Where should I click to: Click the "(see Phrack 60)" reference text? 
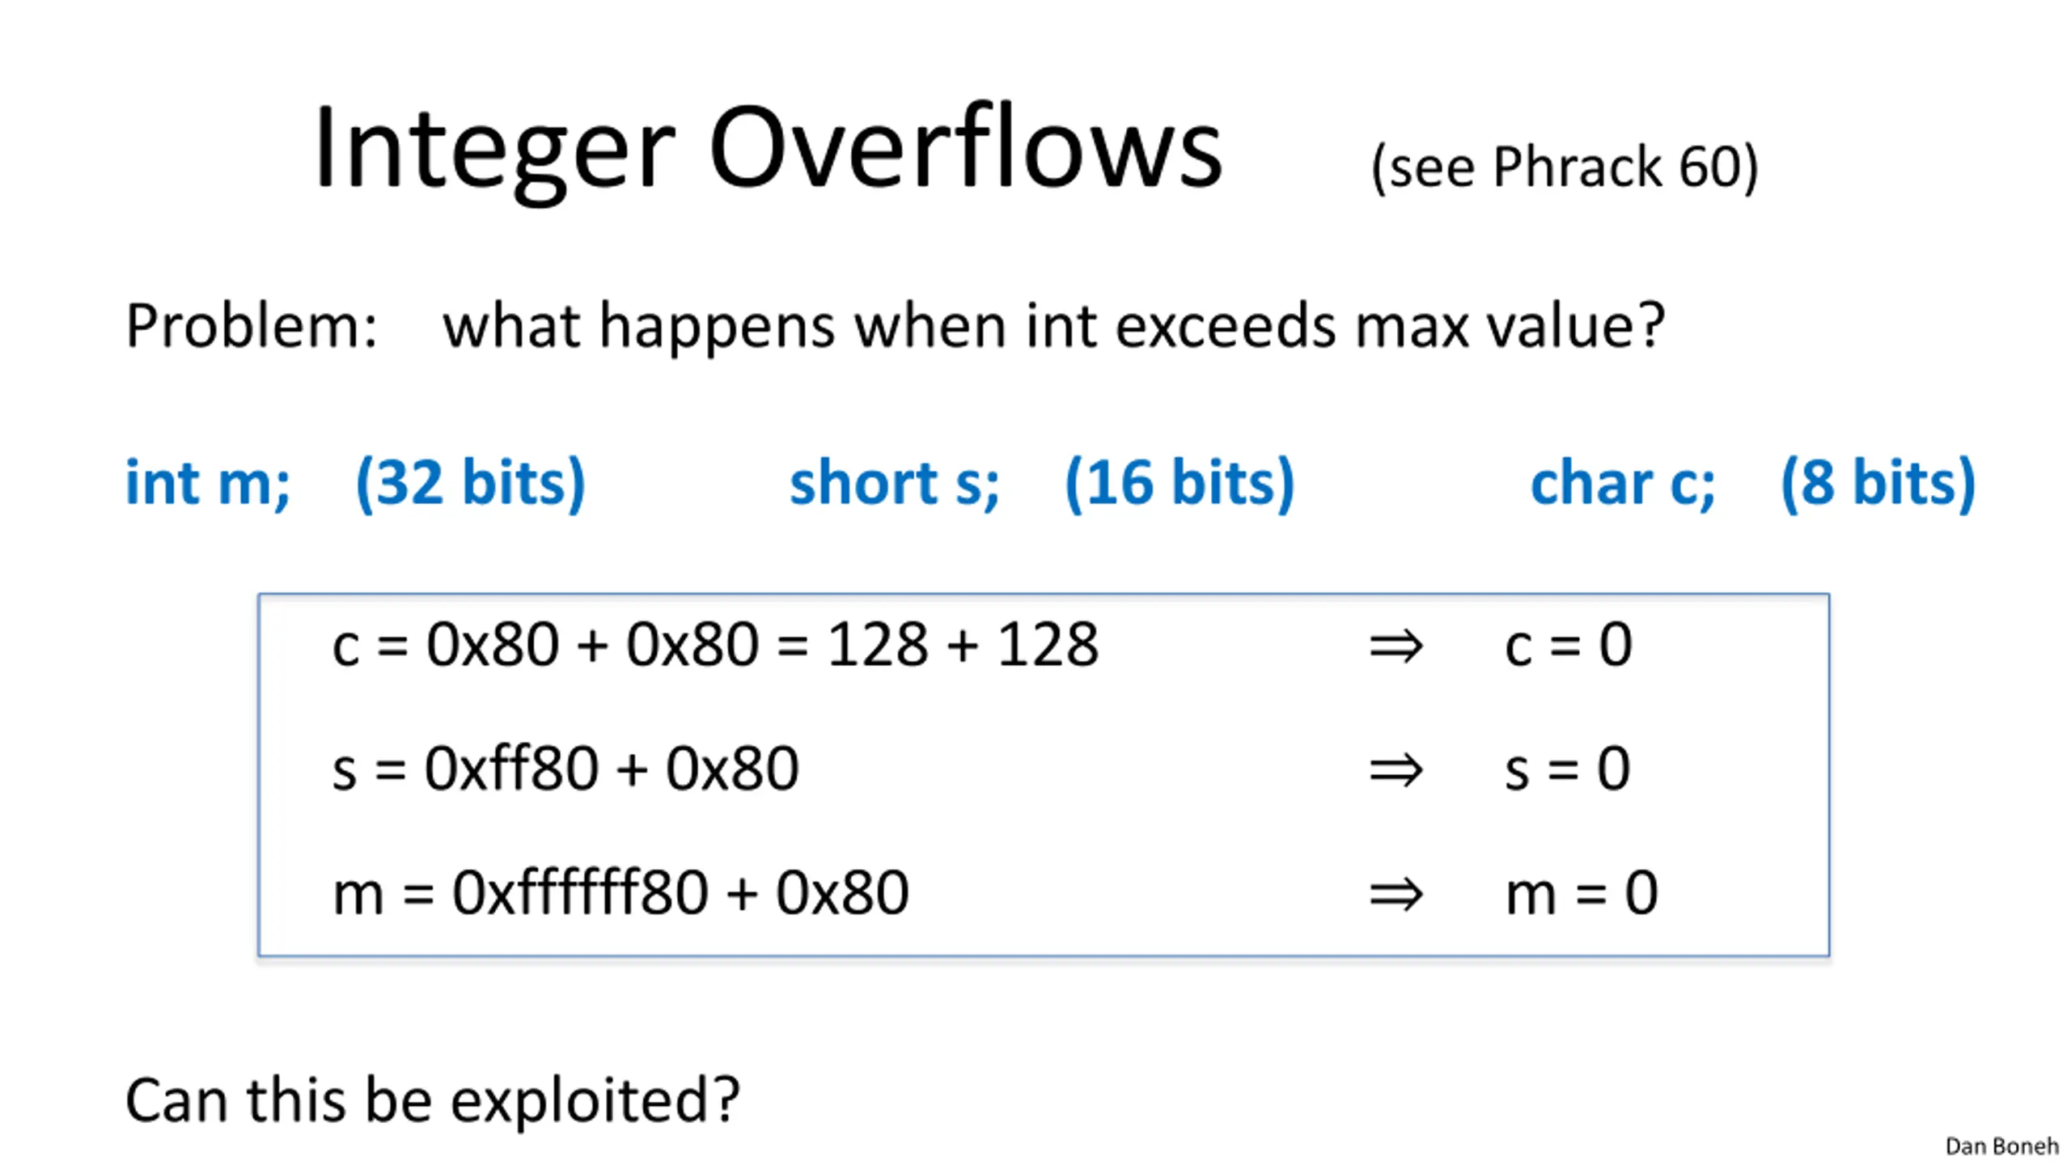point(1565,167)
